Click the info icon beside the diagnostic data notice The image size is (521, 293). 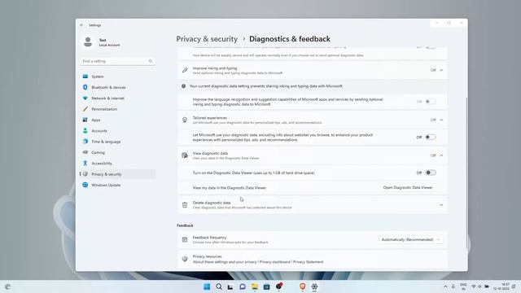(183, 86)
